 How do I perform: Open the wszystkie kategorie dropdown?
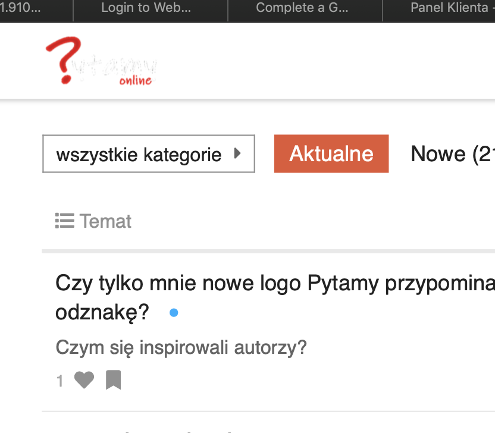[x=148, y=154]
